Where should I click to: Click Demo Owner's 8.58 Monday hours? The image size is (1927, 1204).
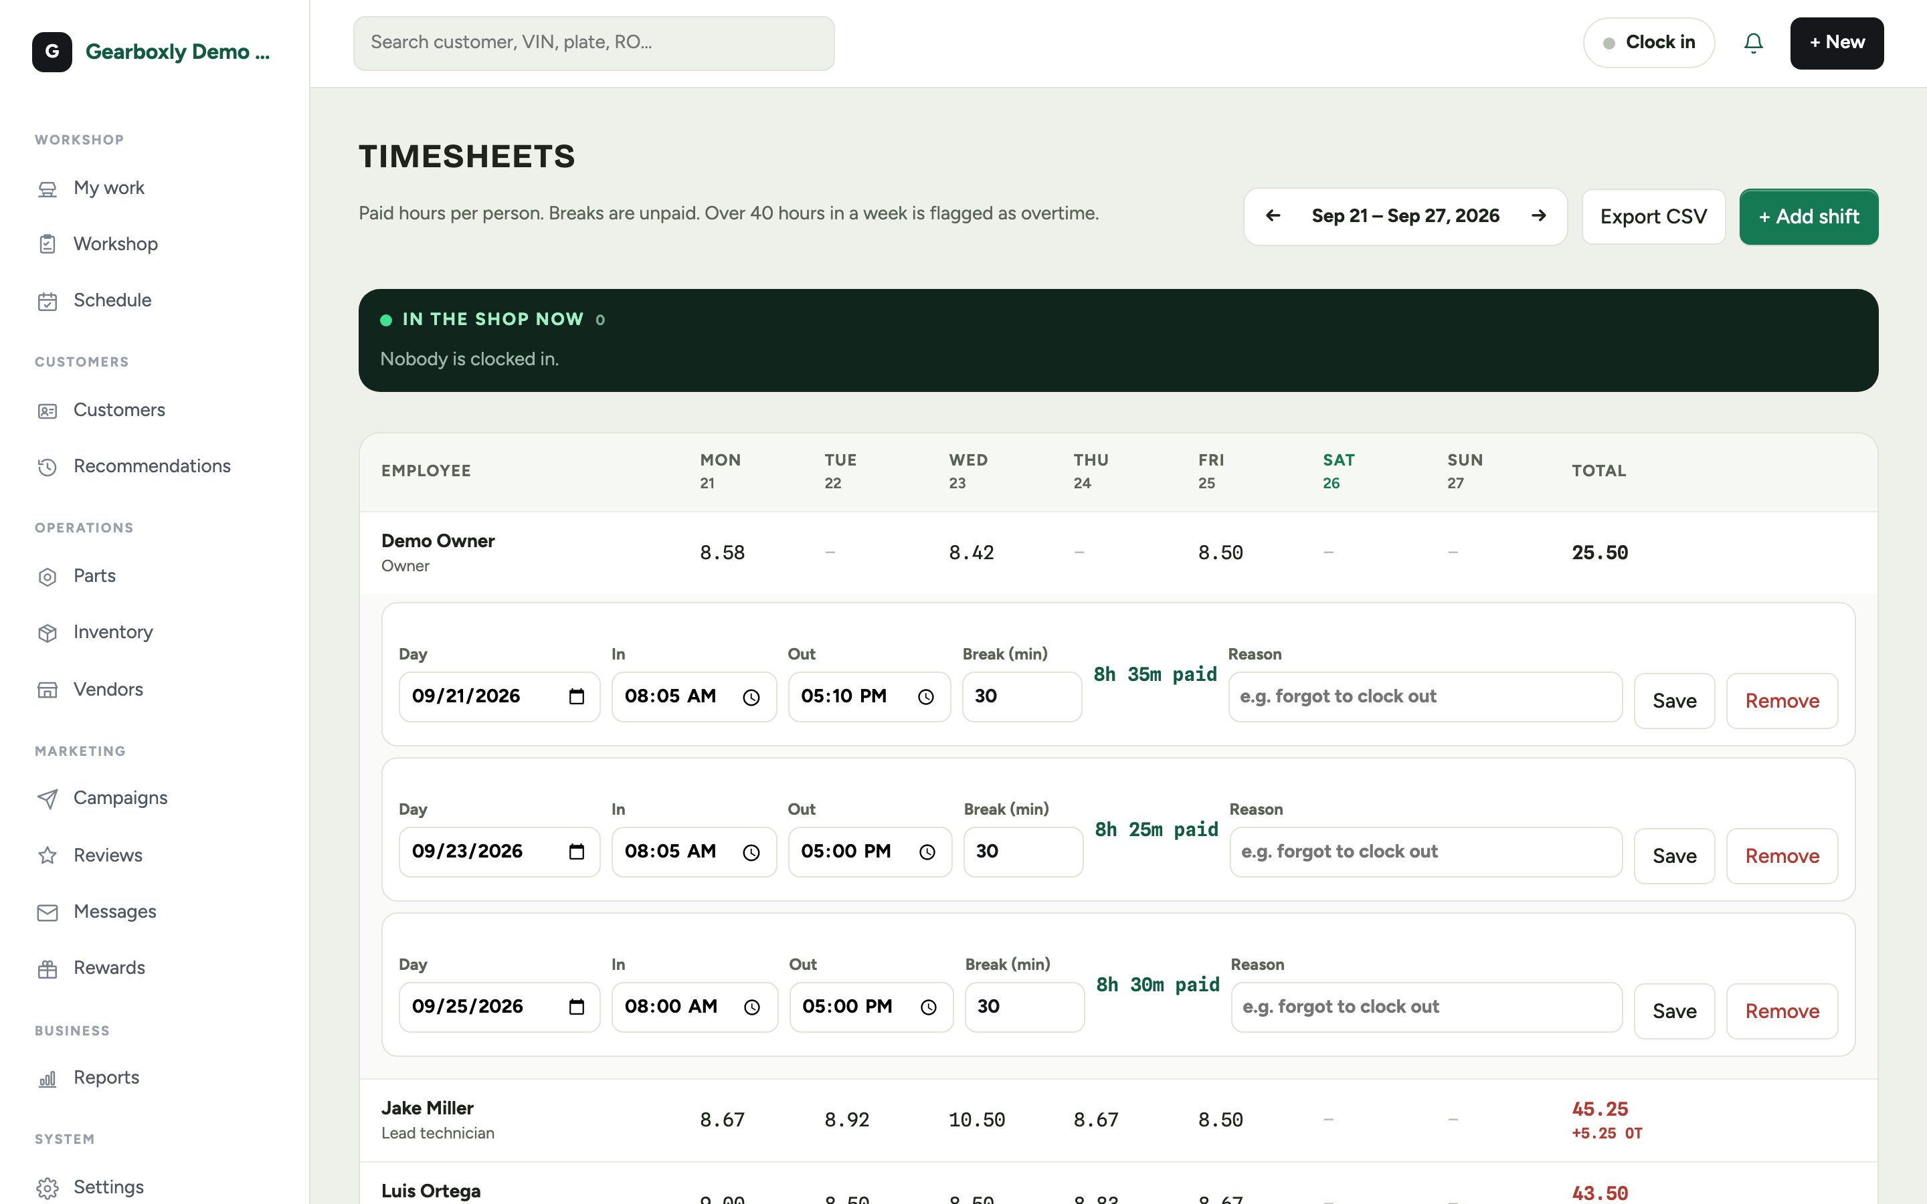click(721, 553)
